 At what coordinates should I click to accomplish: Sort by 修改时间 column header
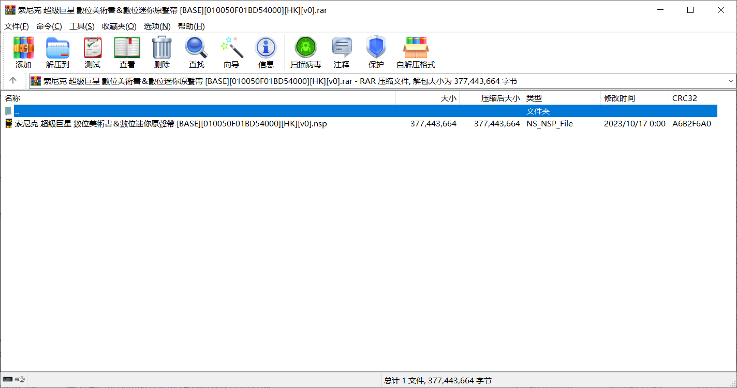click(635, 98)
